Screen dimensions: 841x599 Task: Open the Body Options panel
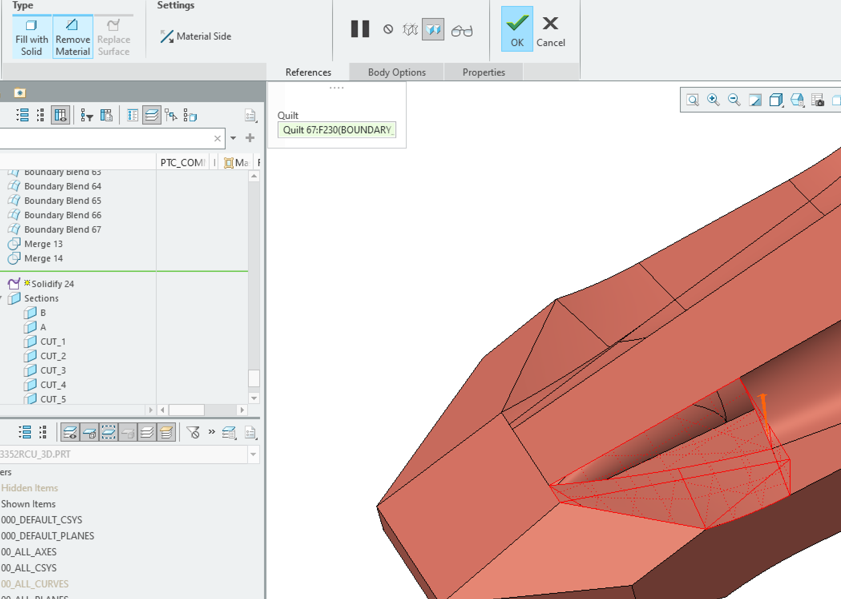(x=397, y=72)
